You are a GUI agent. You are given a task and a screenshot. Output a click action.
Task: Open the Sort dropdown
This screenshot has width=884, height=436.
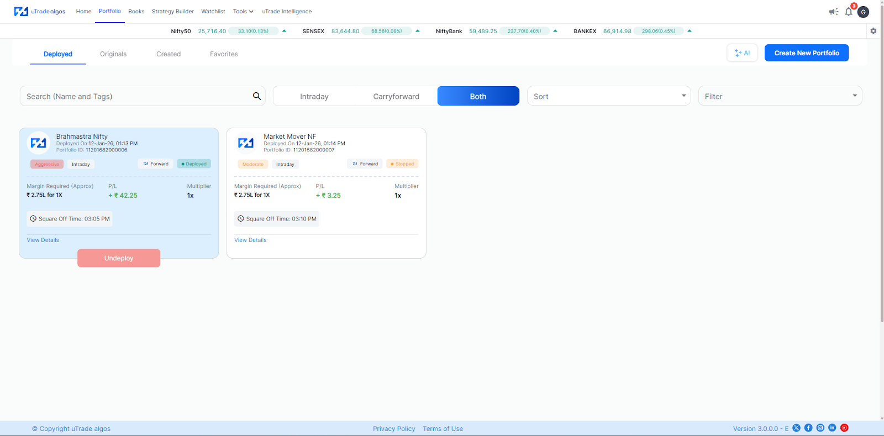coord(609,96)
